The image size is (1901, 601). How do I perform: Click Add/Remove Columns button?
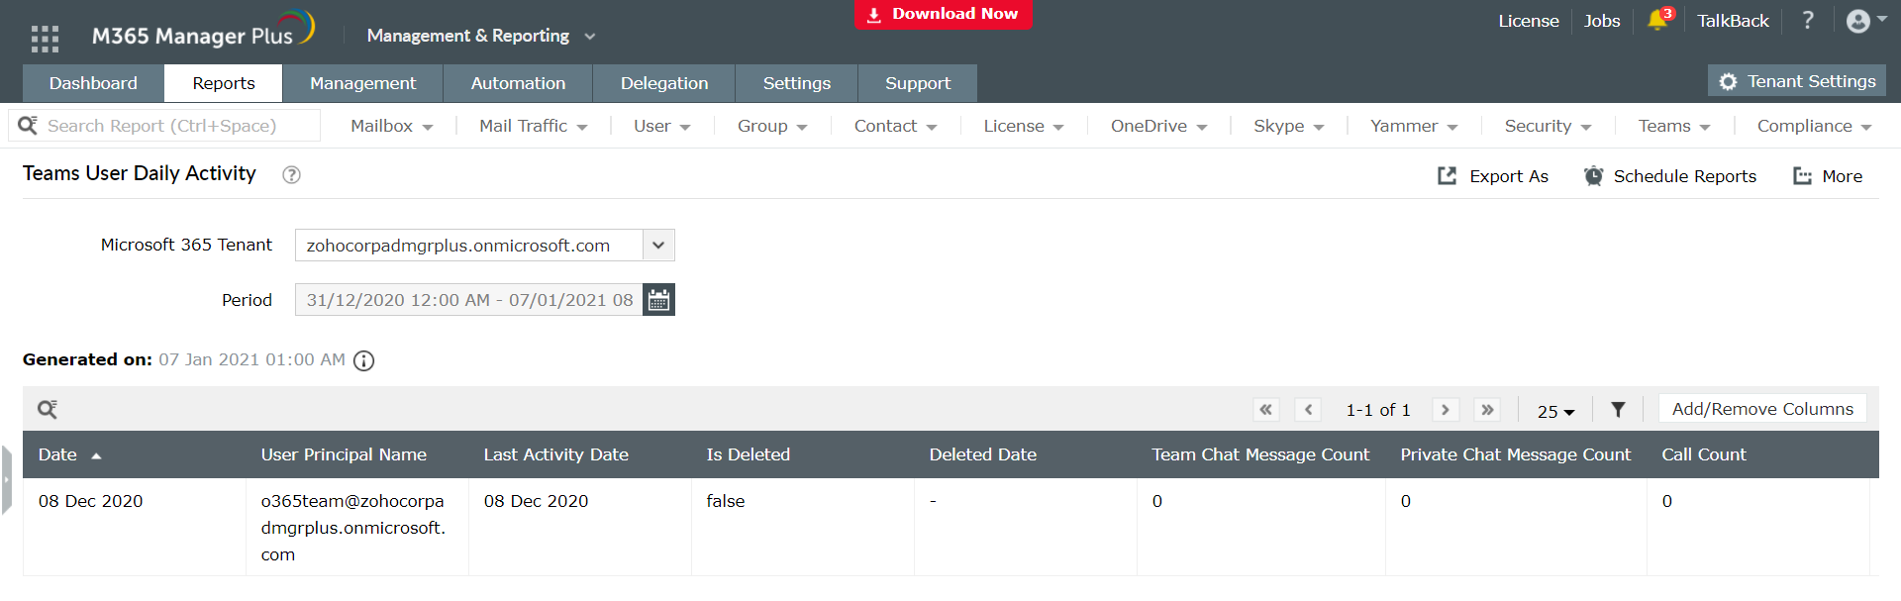pos(1762,409)
